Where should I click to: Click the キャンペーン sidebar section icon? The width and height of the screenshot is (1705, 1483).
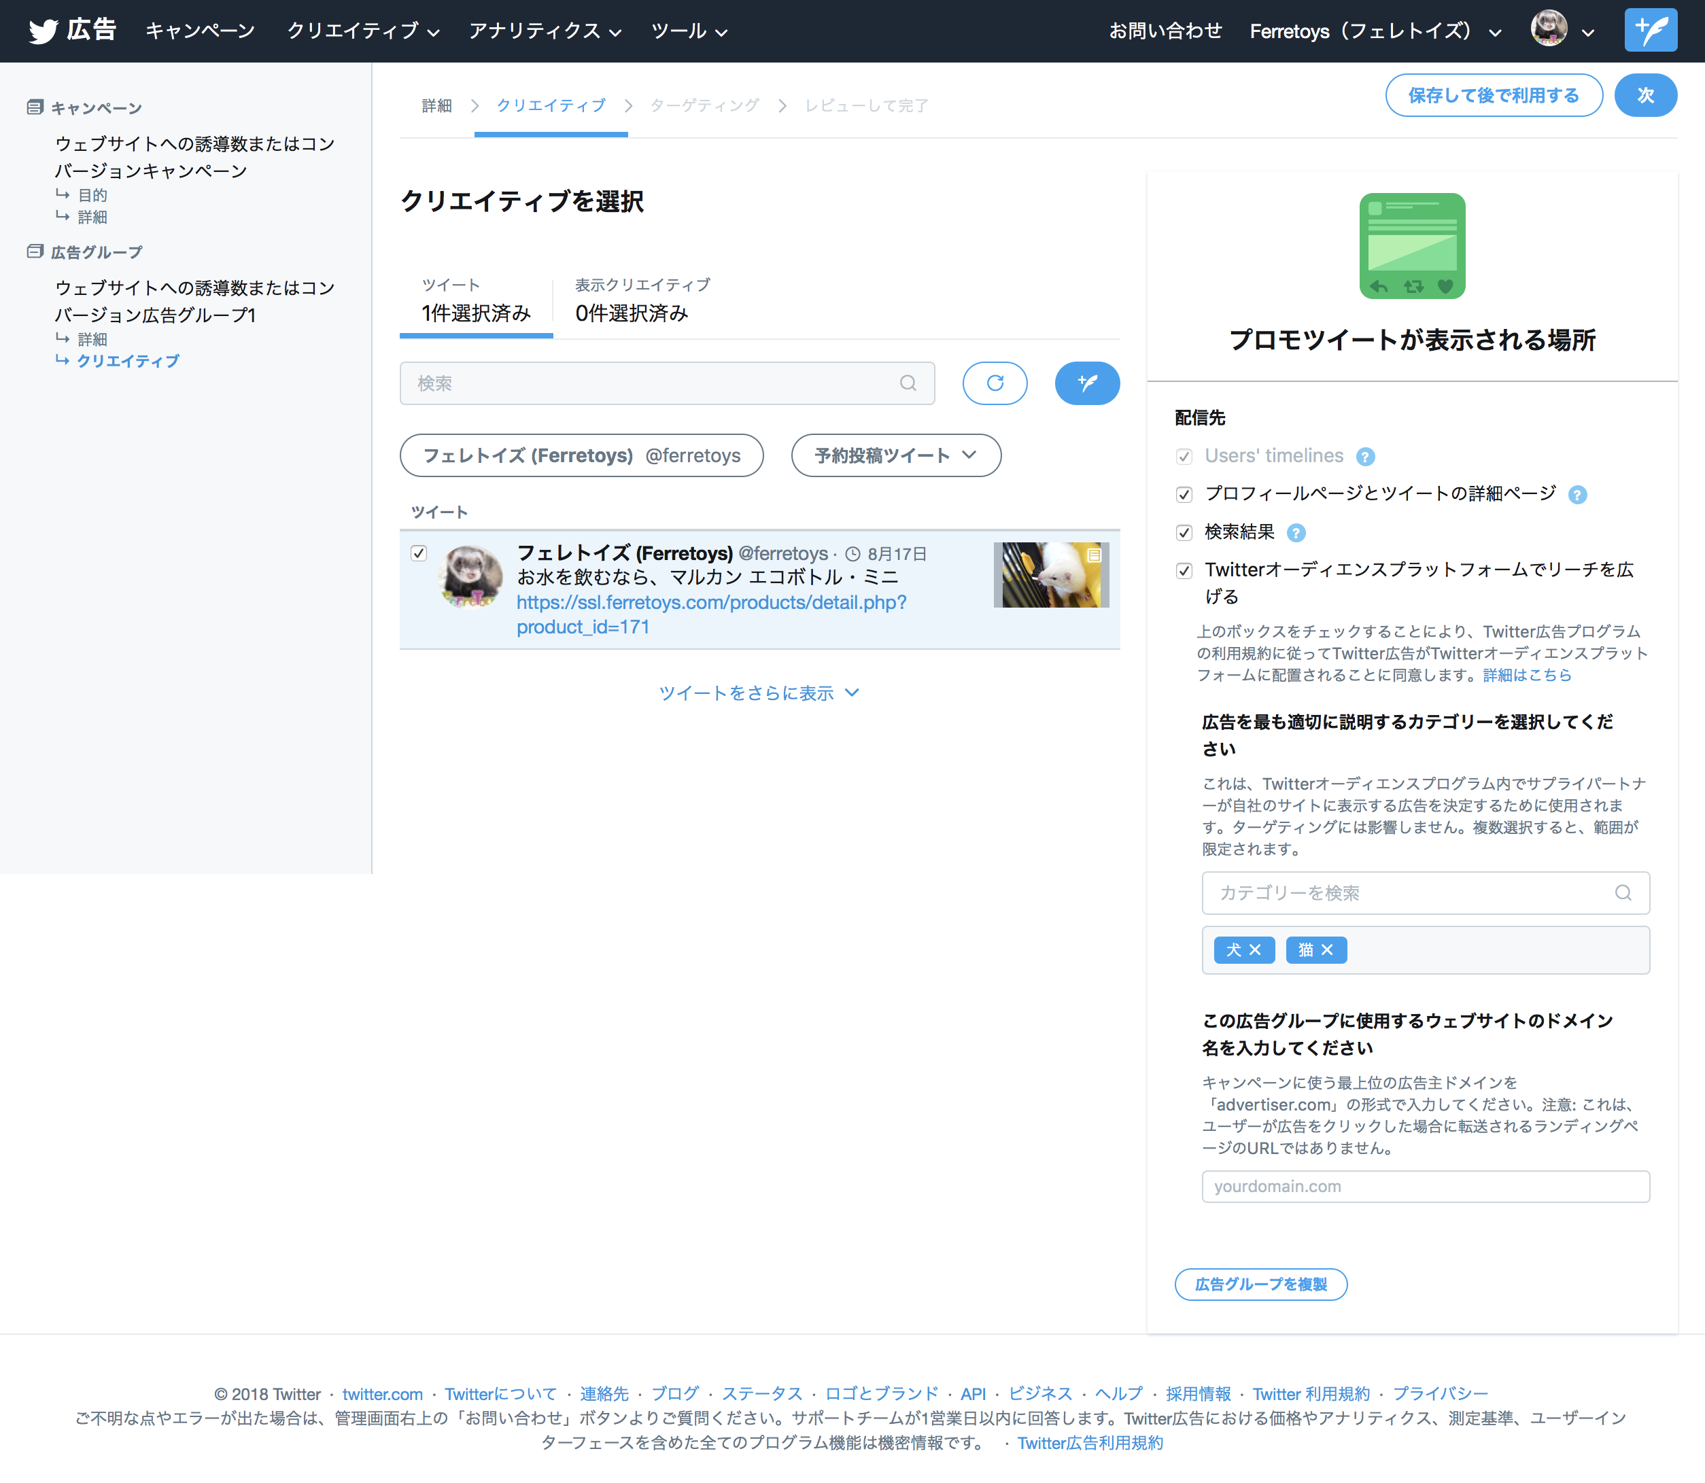35,107
